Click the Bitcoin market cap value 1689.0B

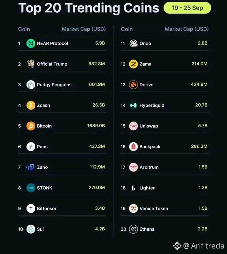click(96, 126)
